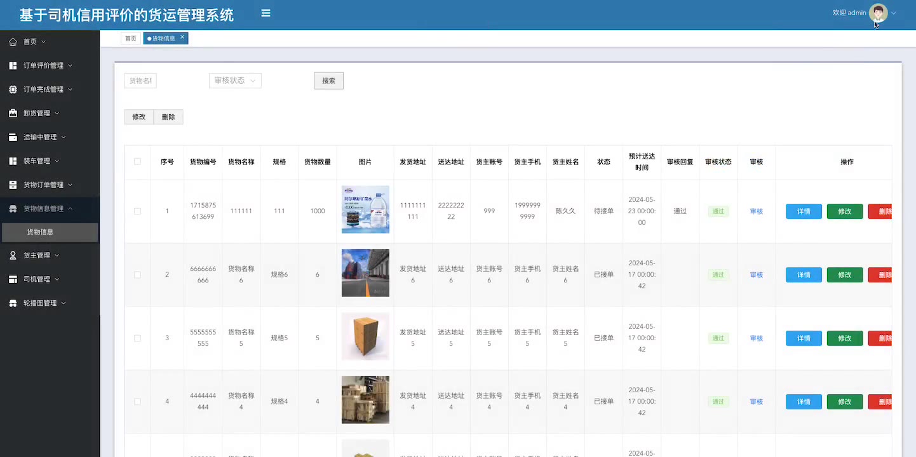This screenshot has width=916, height=457.
Task: Expand the 货主管理 menu
Action: [57, 256]
